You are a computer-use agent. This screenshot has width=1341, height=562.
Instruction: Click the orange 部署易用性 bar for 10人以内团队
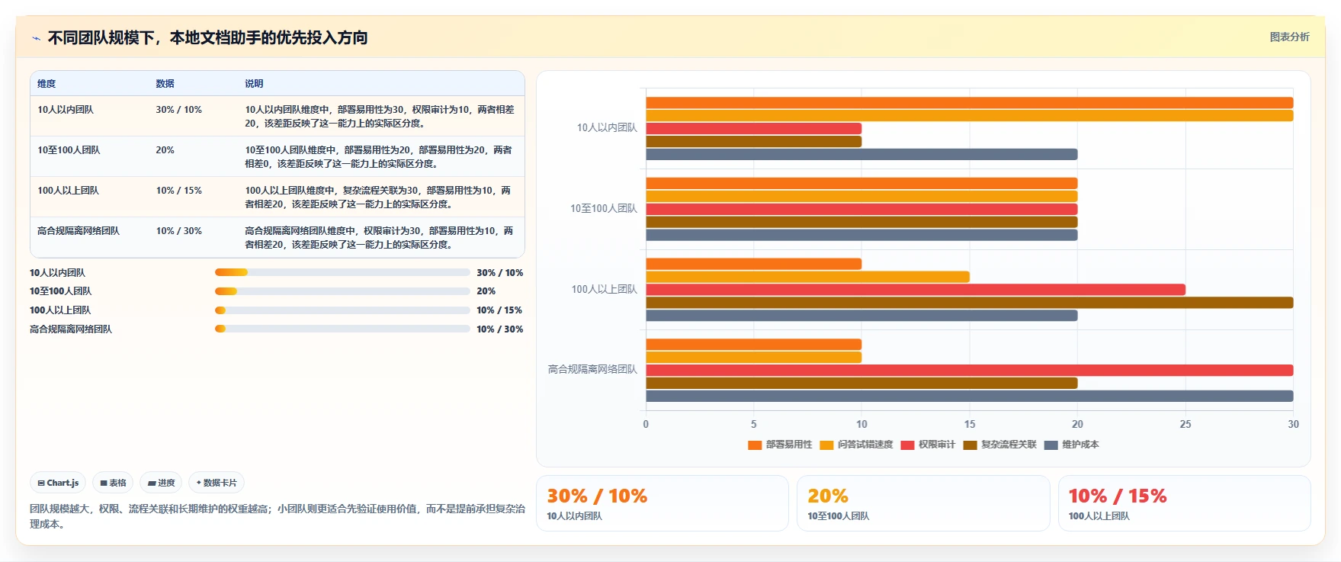(x=969, y=103)
